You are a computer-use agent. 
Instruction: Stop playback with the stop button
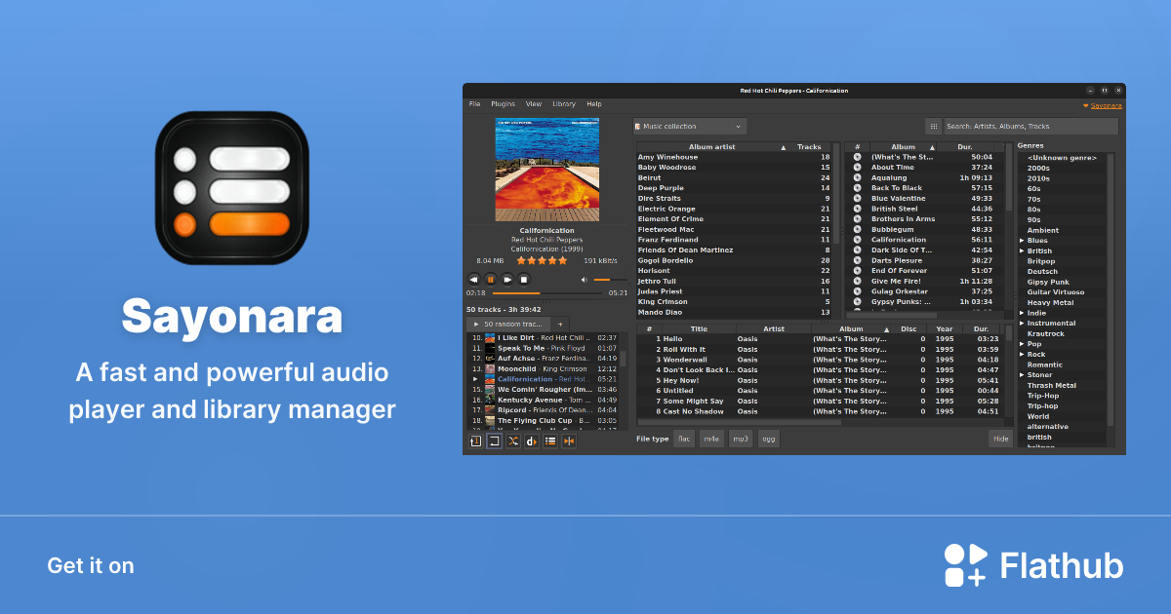[524, 279]
